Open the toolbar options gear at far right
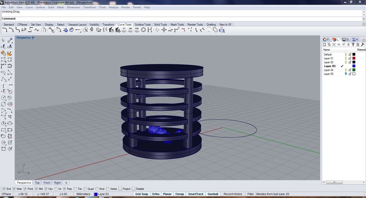This screenshot has height=198, width=366. [x=364, y=24]
